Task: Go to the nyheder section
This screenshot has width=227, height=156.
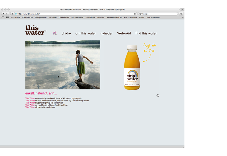Action: 106,33
